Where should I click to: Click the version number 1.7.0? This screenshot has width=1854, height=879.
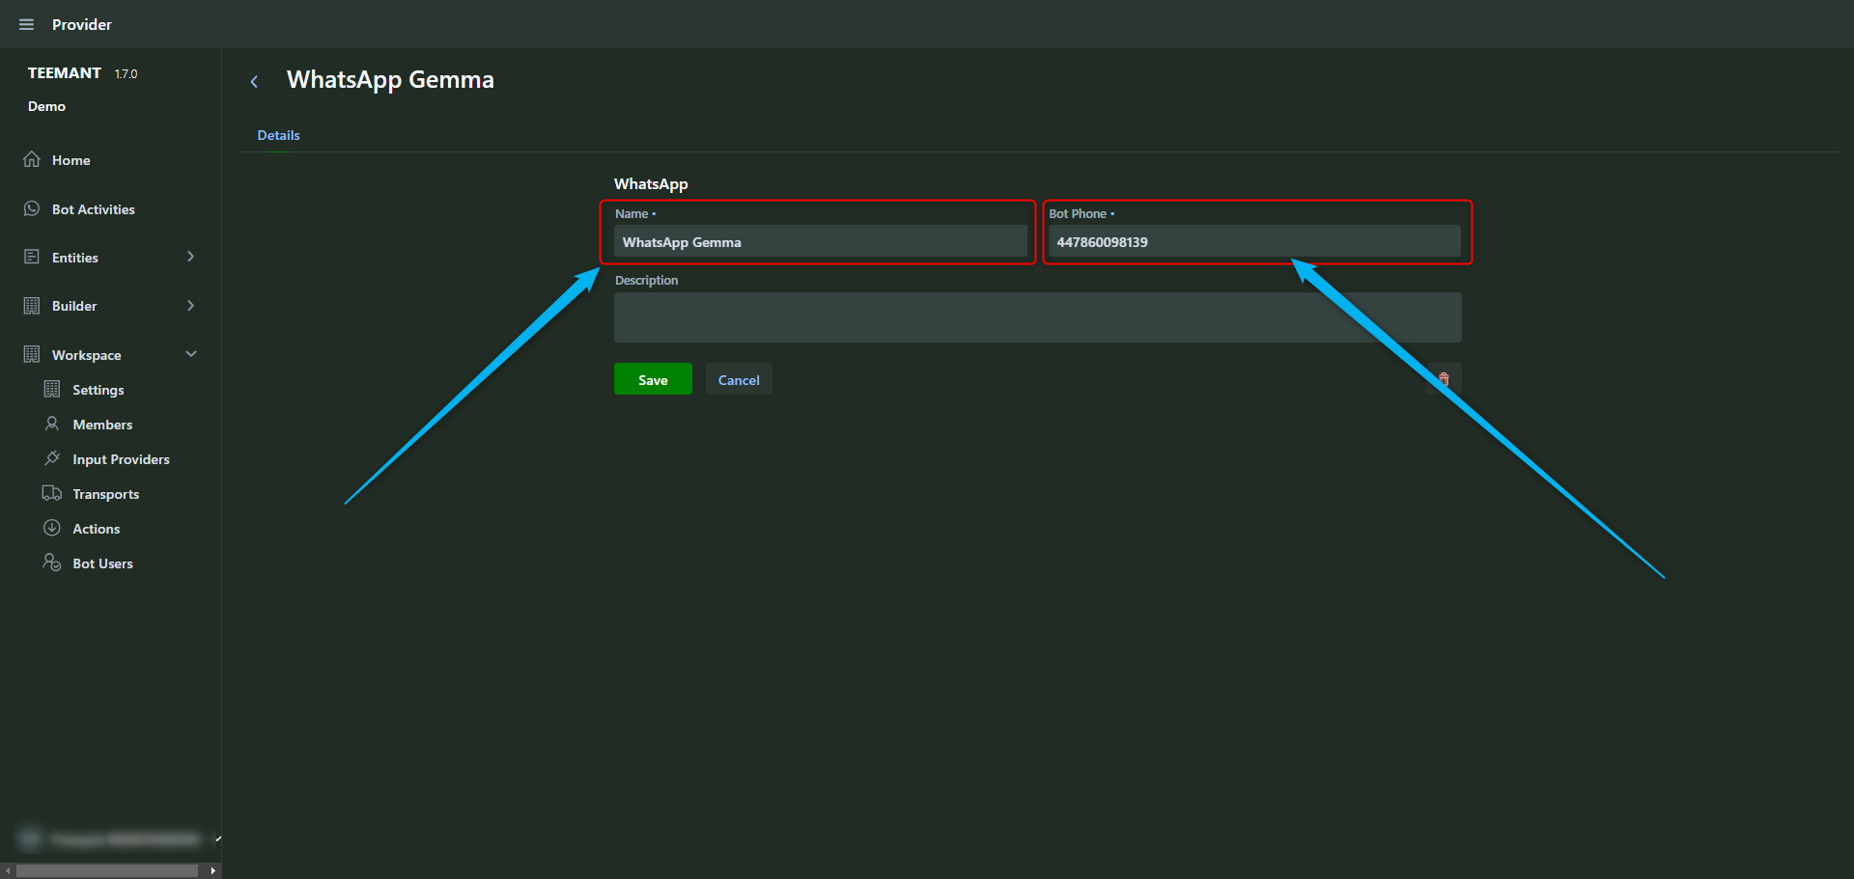coord(126,74)
